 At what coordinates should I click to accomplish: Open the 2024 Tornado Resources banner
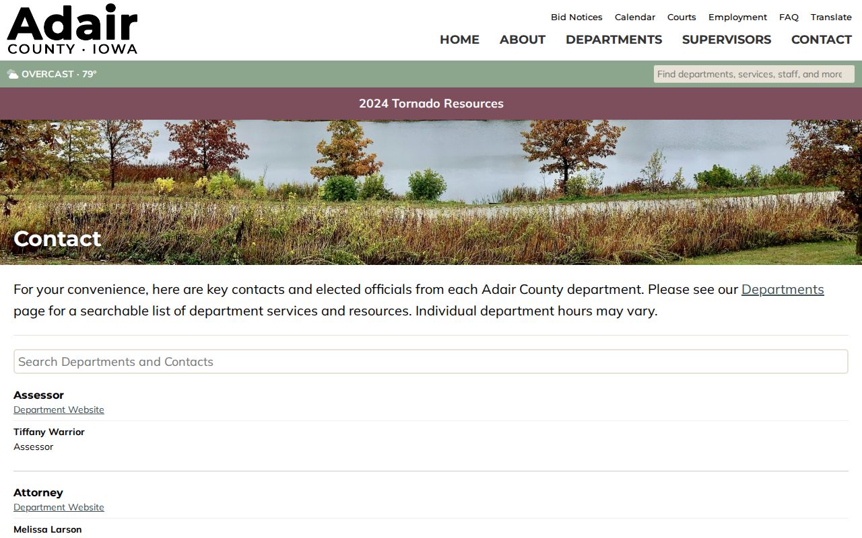click(431, 104)
